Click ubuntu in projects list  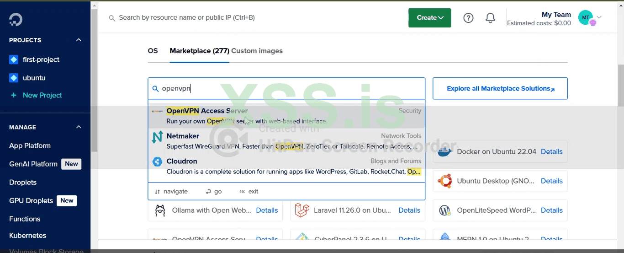[34, 78]
